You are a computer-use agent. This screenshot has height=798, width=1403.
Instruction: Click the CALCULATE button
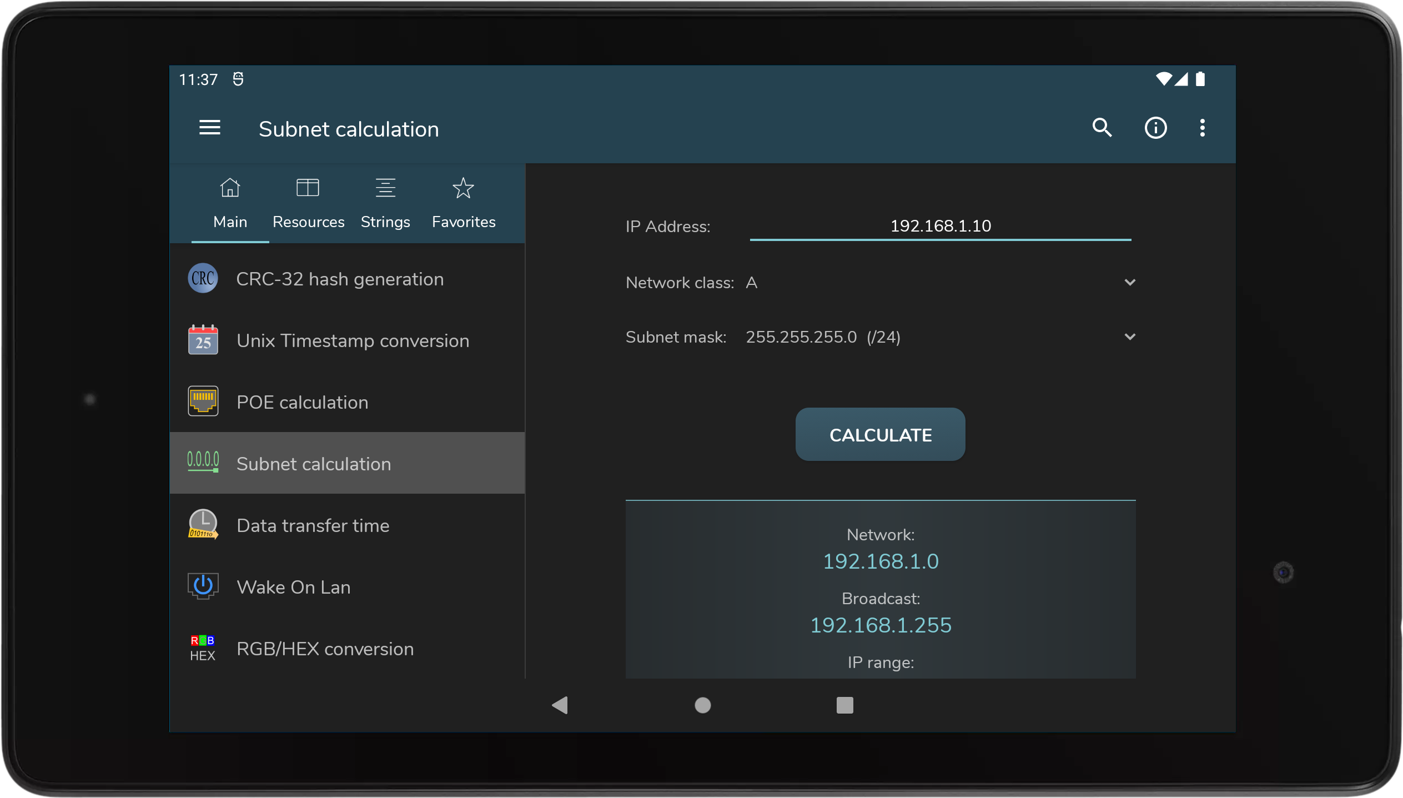click(880, 434)
